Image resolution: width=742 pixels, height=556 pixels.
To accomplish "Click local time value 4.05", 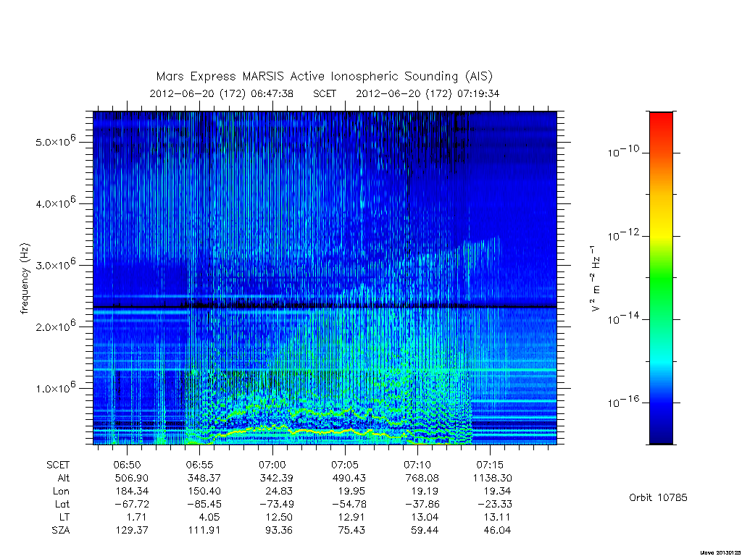I will tap(209, 517).
